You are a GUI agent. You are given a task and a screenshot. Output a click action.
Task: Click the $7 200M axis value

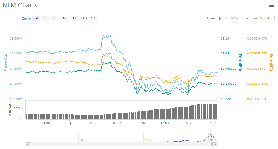pyautogui.click(x=16, y=84)
